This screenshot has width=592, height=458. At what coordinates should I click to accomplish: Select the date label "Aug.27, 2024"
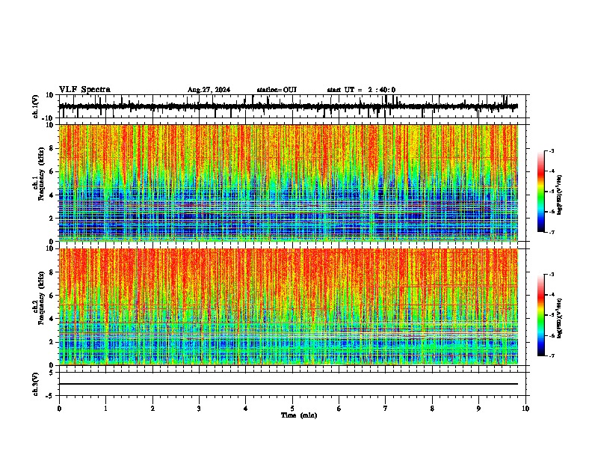(209, 90)
